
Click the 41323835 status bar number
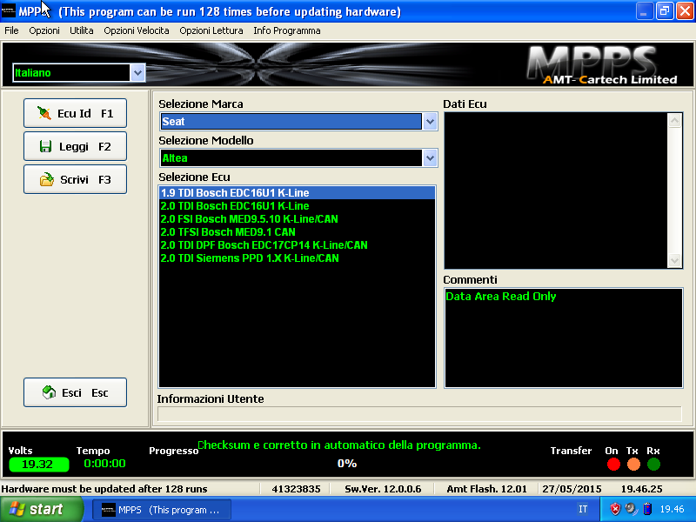click(x=296, y=489)
